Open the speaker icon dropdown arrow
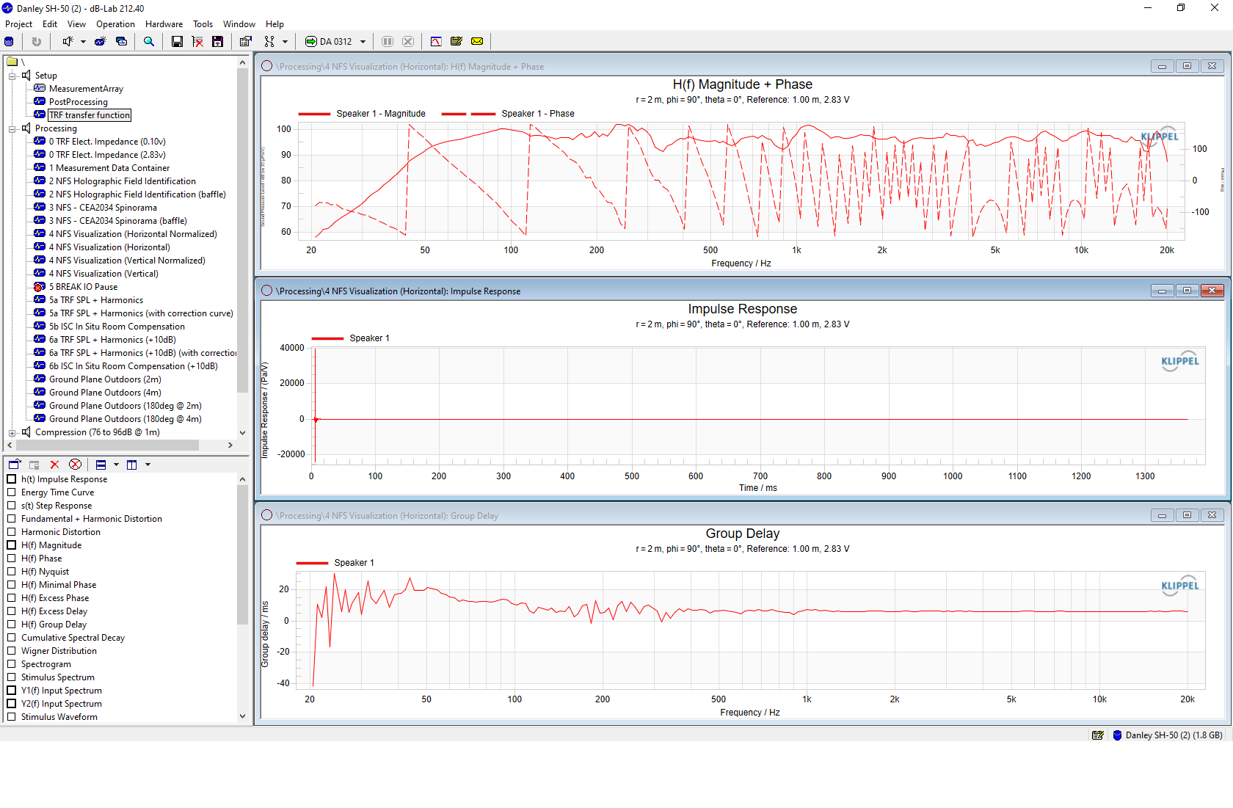This screenshot has width=1233, height=808. click(x=83, y=42)
